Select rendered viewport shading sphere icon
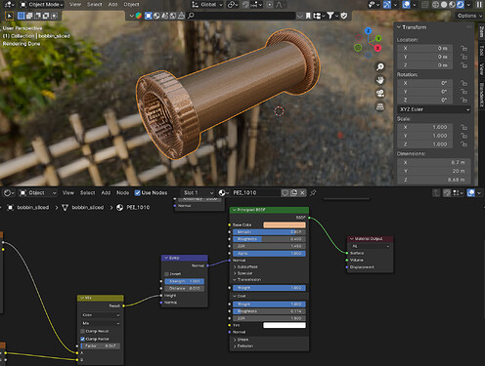Viewport: 485px width, 366px height. click(x=461, y=5)
